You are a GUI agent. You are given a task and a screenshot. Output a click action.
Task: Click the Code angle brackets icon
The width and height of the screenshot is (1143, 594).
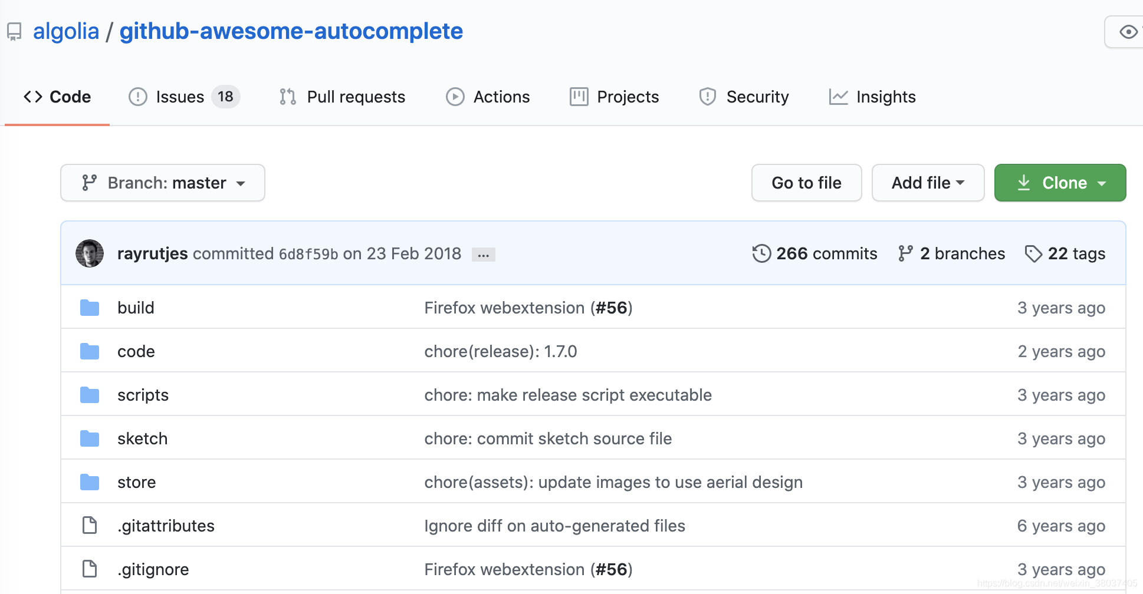[x=33, y=97]
